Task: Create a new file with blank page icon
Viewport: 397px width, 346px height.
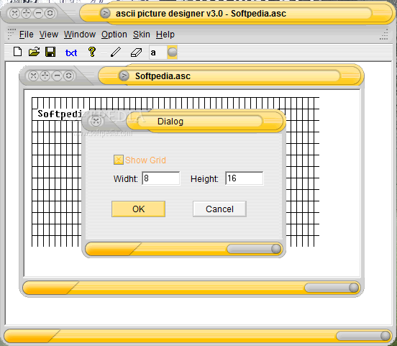Action: pos(17,52)
